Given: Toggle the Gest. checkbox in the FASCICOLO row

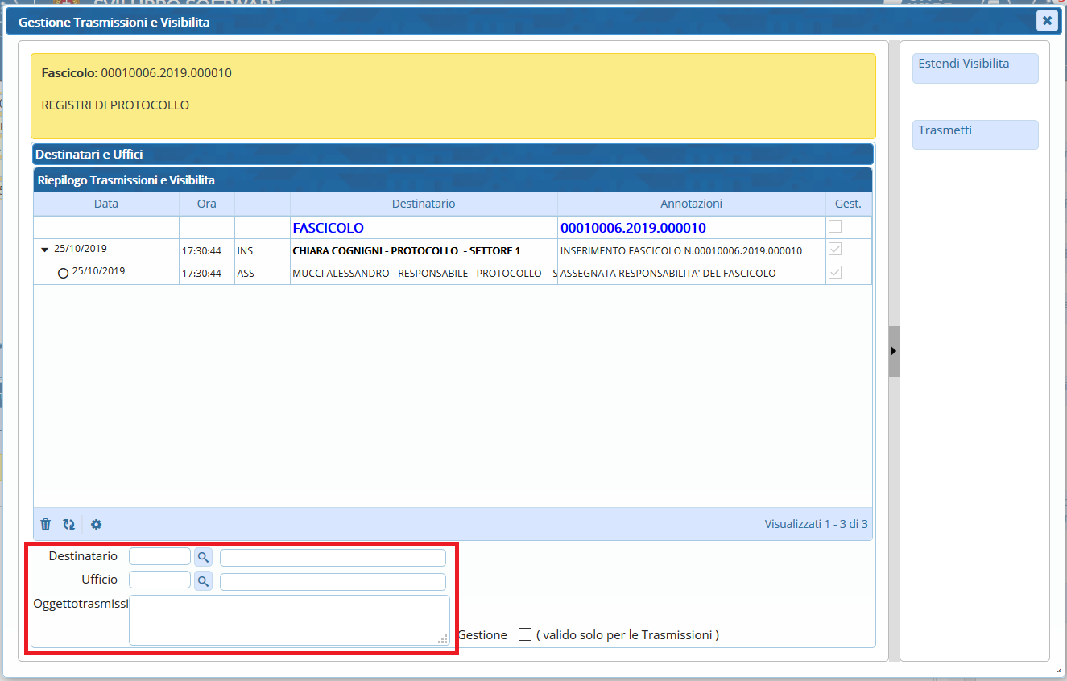Looking at the screenshot, I should click(835, 227).
